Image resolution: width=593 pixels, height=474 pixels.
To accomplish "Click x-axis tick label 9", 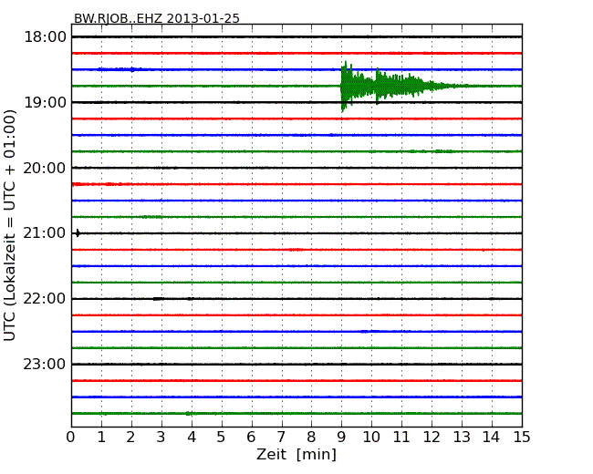I will pyautogui.click(x=341, y=437).
